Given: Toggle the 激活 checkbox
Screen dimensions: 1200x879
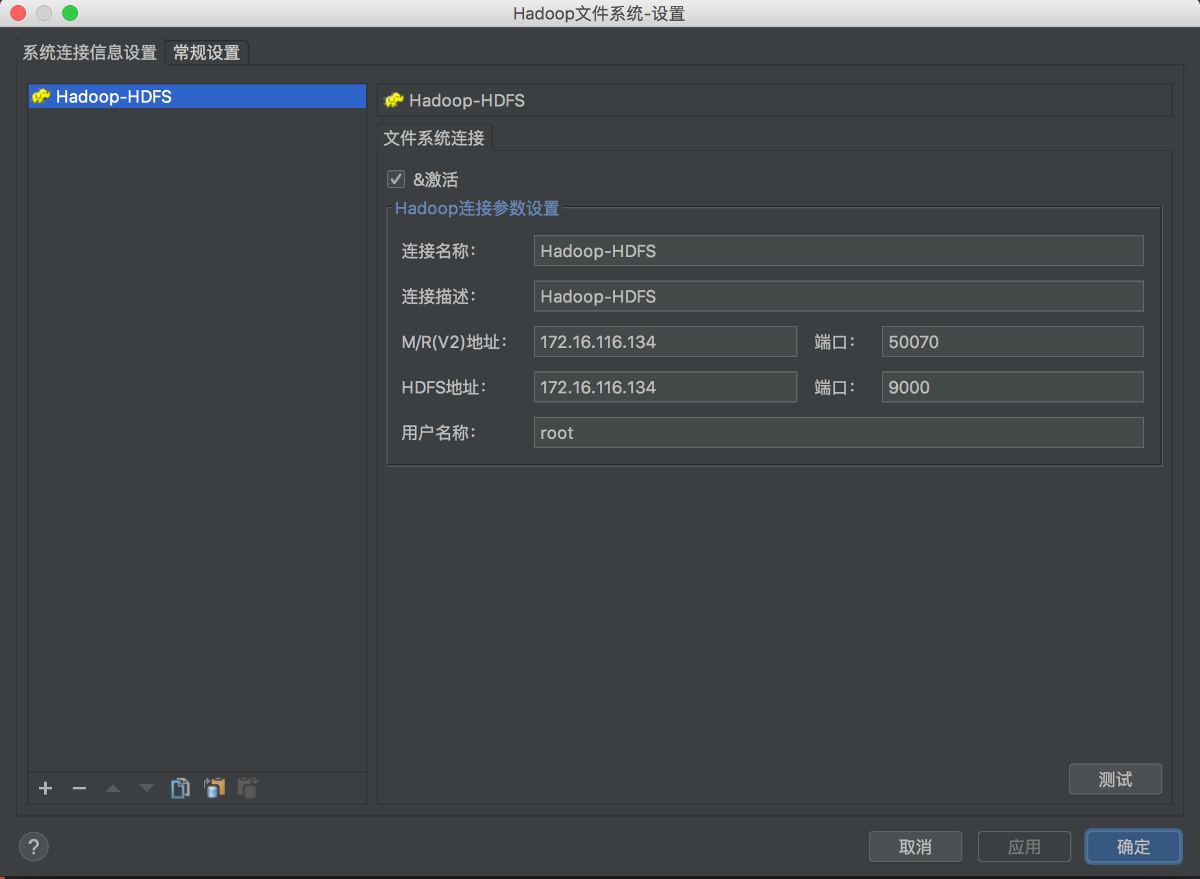Looking at the screenshot, I should pos(396,179).
